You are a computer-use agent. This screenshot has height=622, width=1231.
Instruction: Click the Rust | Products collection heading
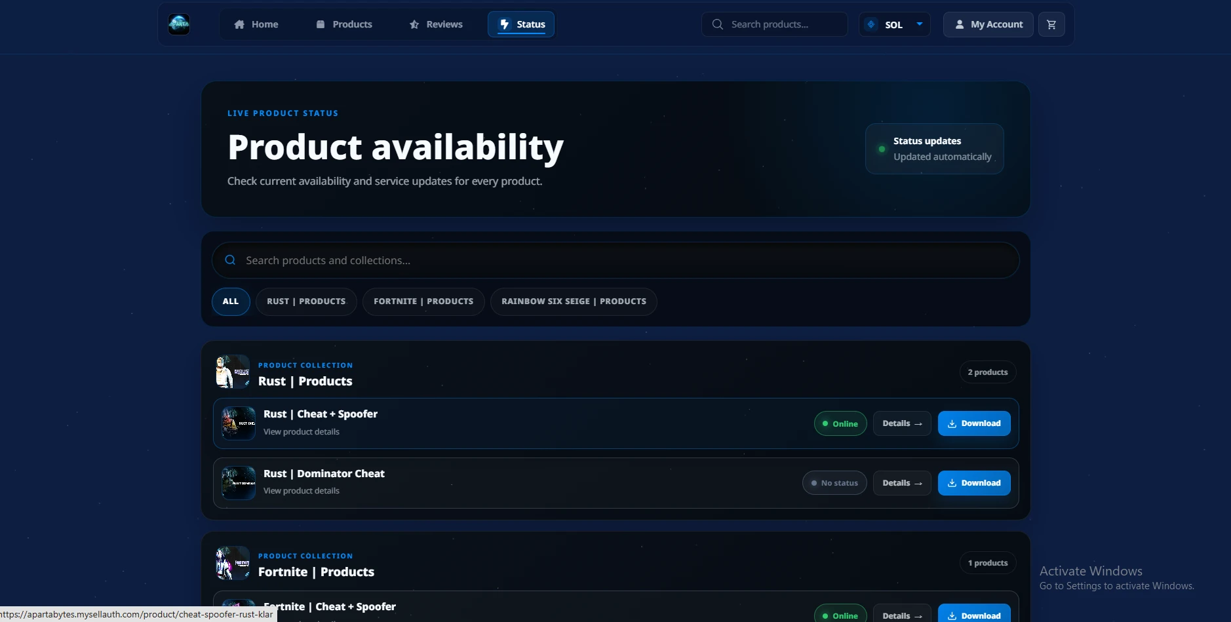click(305, 381)
